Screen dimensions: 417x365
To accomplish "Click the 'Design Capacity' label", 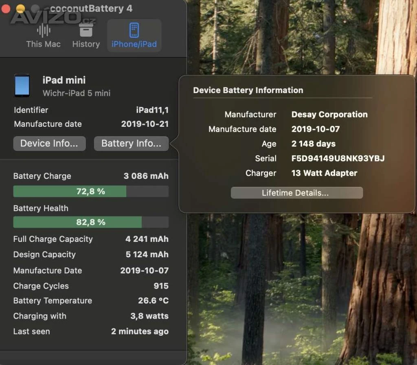I will click(x=44, y=254).
